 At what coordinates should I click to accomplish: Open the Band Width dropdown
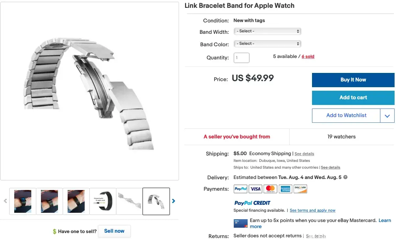point(267,31)
